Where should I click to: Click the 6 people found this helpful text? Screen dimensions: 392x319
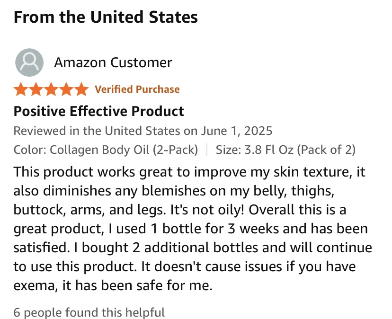89,312
